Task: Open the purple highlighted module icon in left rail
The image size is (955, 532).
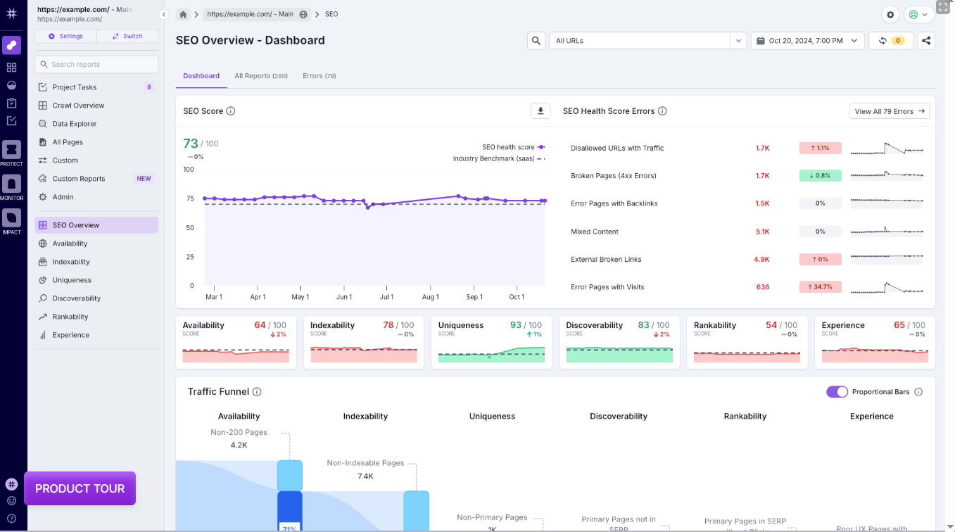Action: coord(11,45)
